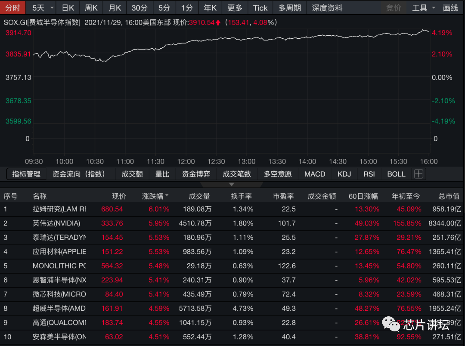Collapse panel using downward triangle handle
465x346 pixels.
(232, 185)
